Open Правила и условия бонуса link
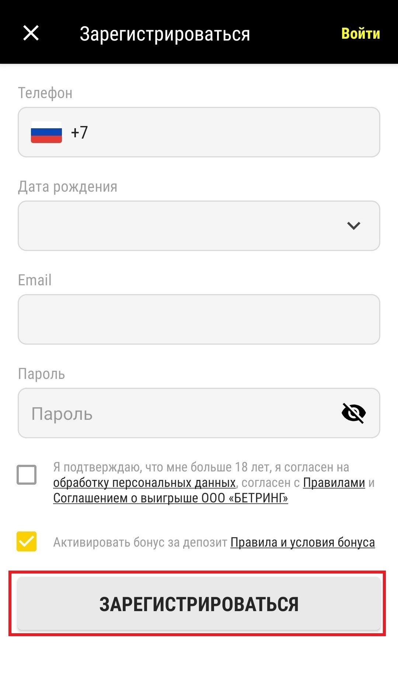 [302, 543]
